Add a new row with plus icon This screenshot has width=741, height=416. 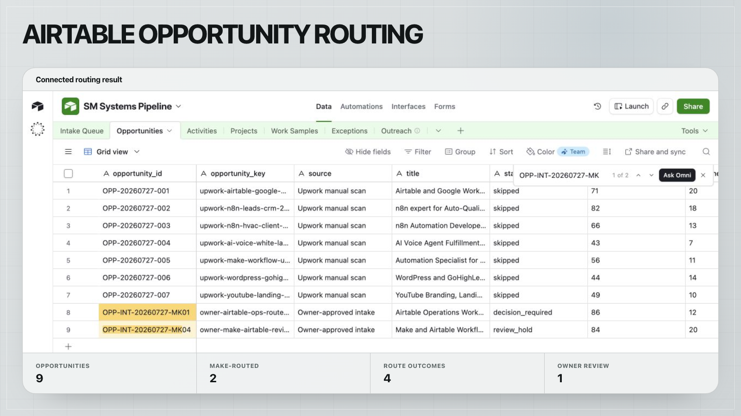click(68, 347)
